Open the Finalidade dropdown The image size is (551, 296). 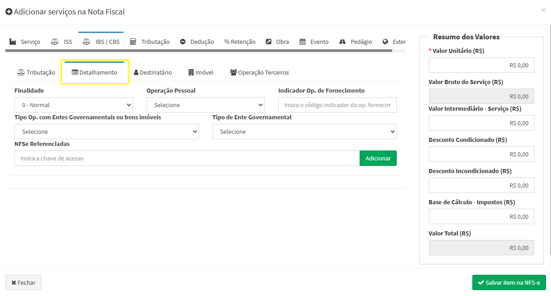[x=73, y=105]
